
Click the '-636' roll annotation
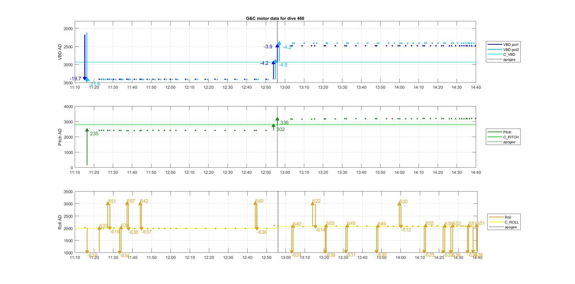coord(262,232)
